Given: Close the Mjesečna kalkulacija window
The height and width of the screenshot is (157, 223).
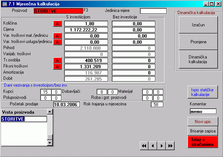Looking at the screenshot, I should click(218, 4).
